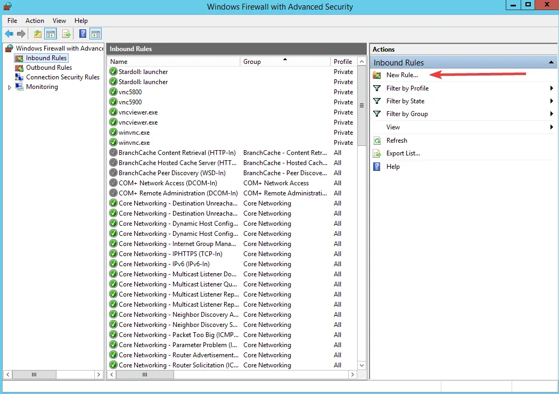Click the Filter by Group funnel icon
Image resolution: width=559 pixels, height=394 pixels.
[377, 114]
